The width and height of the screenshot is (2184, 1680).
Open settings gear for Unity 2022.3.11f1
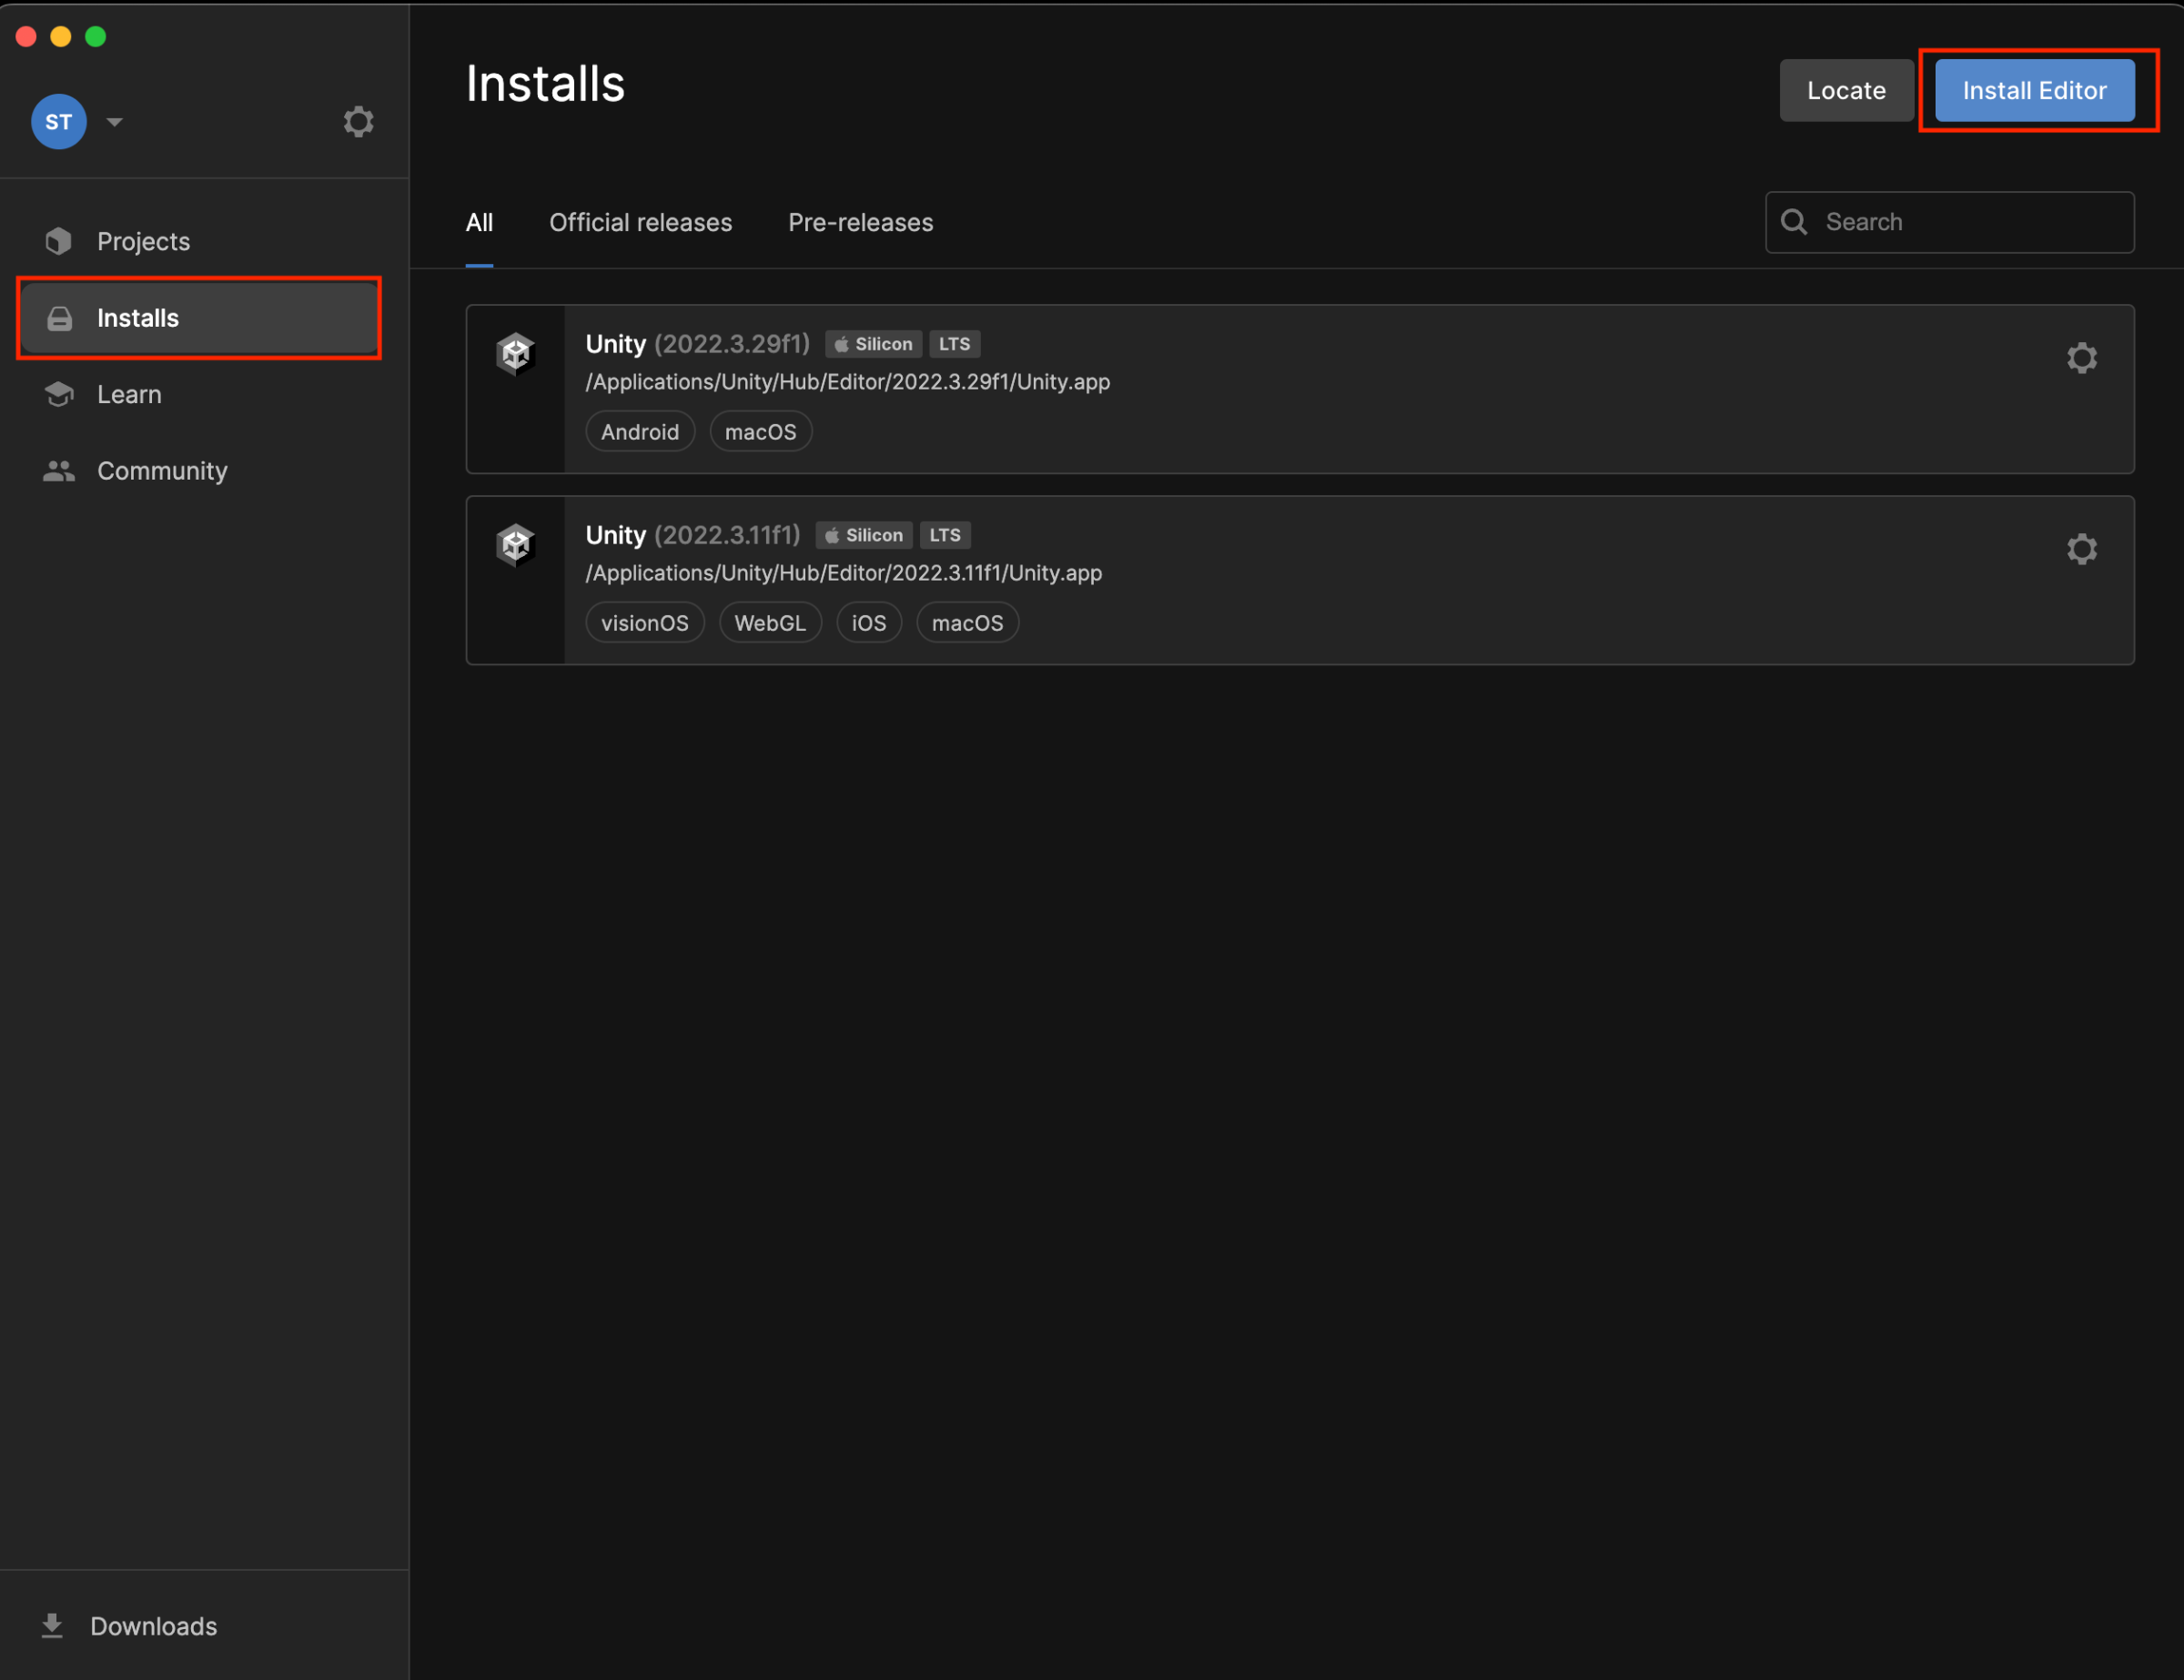click(x=2081, y=549)
